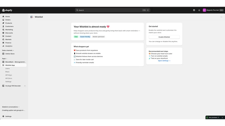The image size is (225, 126).
Task: Click 'Friendly reminder emails' text
Action: 85,62
